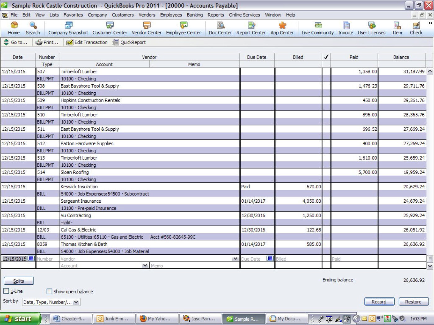Click the date field showing 12/15/2015
434x325 pixels.
pyautogui.click(x=15, y=259)
